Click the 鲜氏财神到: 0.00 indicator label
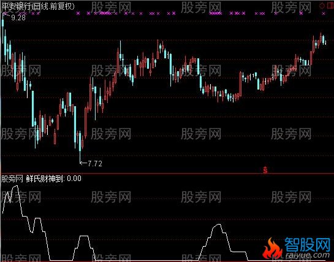The width and height of the screenshot is (334, 262). click(54, 179)
